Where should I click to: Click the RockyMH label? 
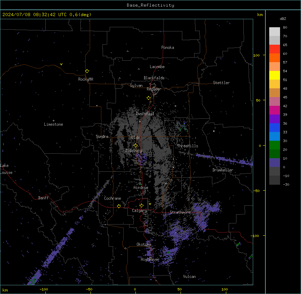tap(86, 79)
